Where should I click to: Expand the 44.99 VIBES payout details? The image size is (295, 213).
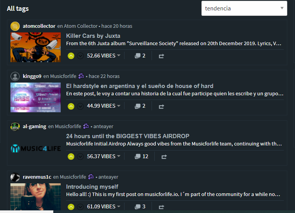pos(104,106)
